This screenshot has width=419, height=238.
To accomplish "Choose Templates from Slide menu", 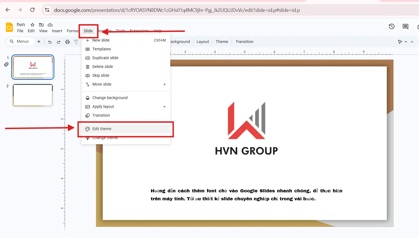I will click(126, 49).
